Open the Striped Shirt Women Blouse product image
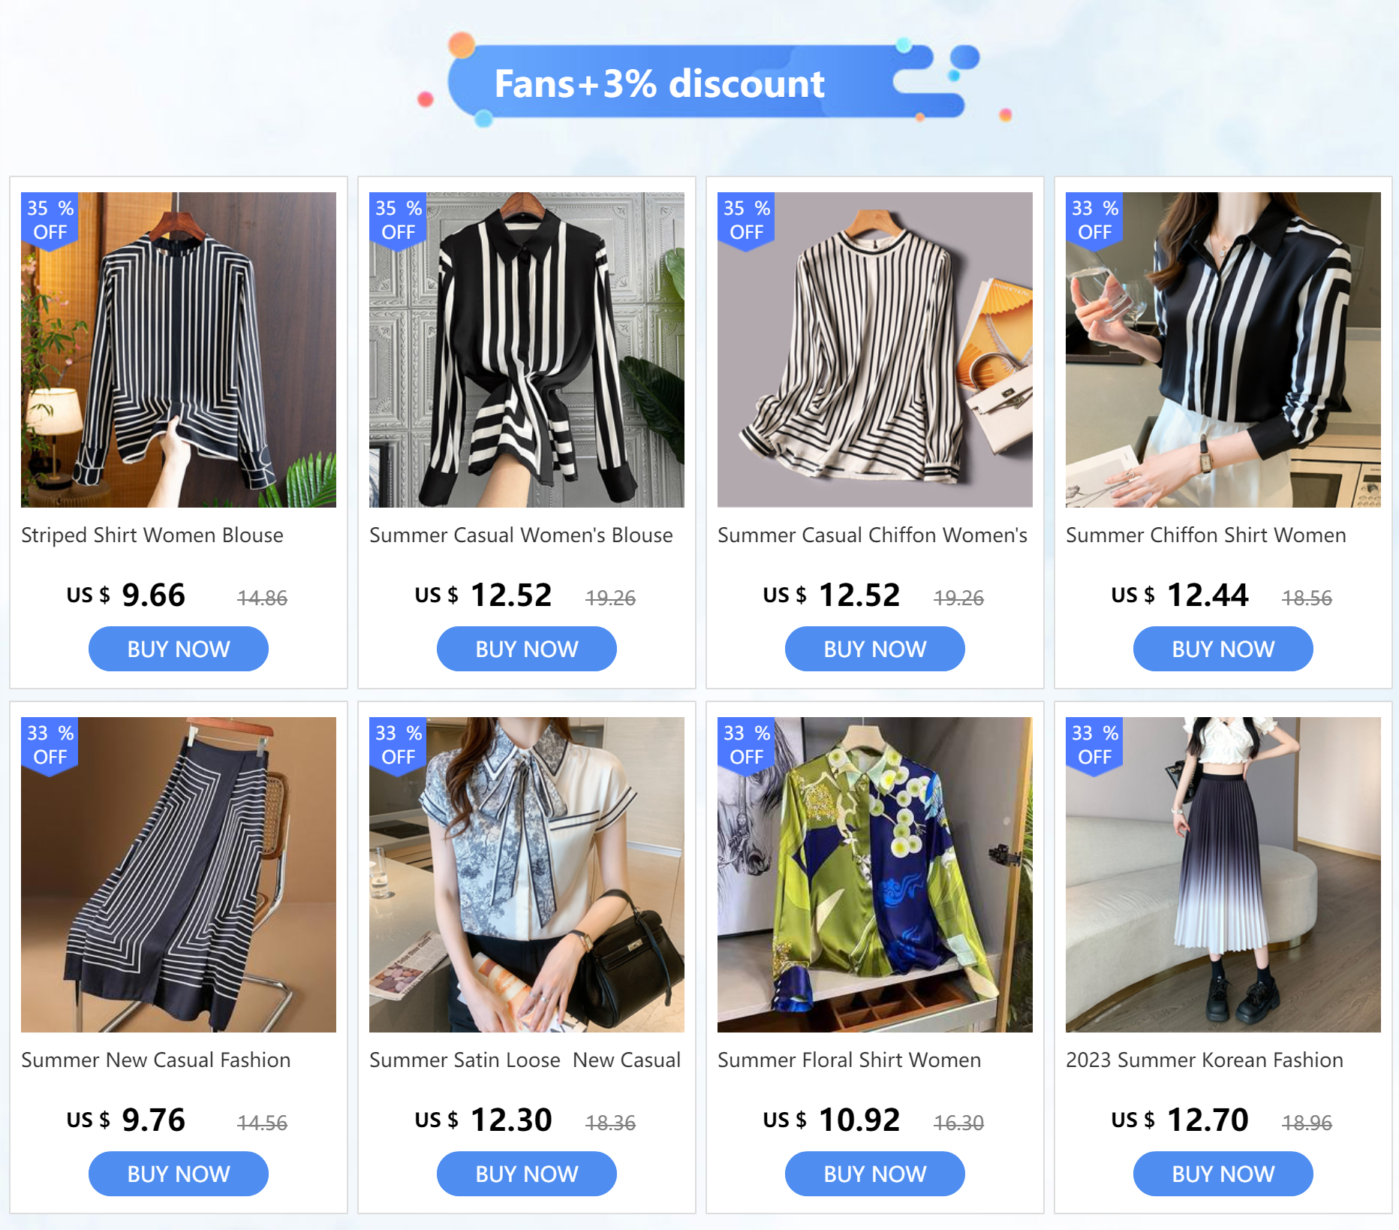 tap(179, 350)
